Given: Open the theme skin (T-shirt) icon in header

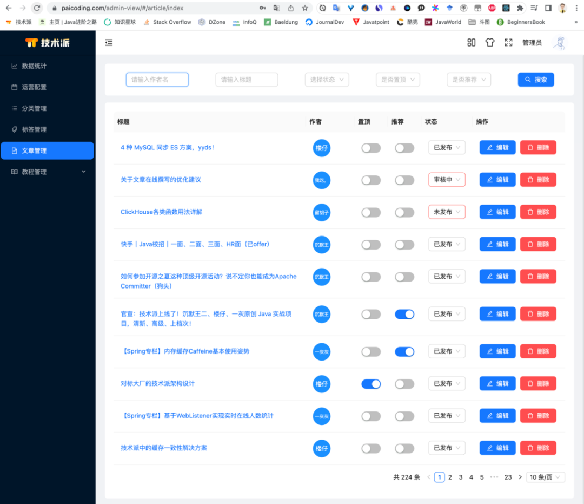Looking at the screenshot, I should 489,42.
